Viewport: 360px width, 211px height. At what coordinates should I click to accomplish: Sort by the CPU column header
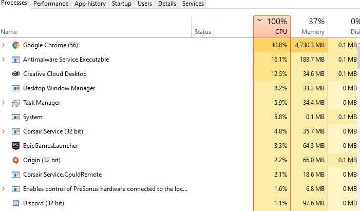[x=272, y=27]
